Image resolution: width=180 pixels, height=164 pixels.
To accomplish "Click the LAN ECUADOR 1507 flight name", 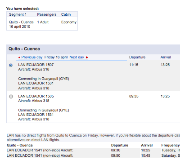I will (x=36, y=65).
